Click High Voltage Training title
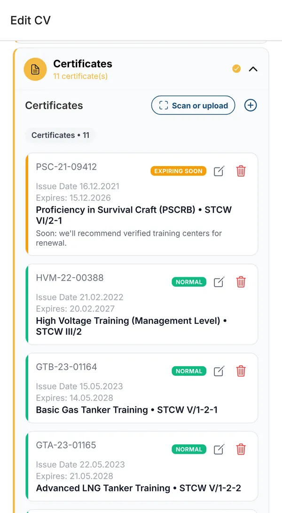The width and height of the screenshot is (282, 513). (131, 326)
